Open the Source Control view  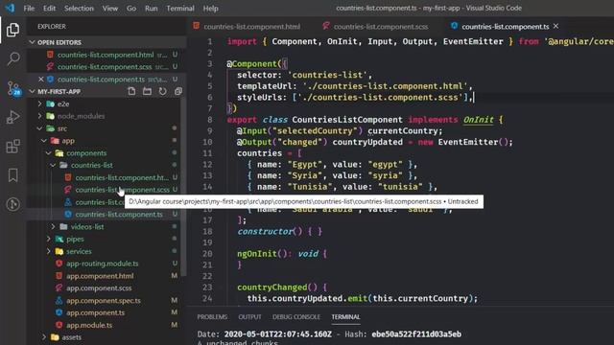pyautogui.click(x=12, y=88)
